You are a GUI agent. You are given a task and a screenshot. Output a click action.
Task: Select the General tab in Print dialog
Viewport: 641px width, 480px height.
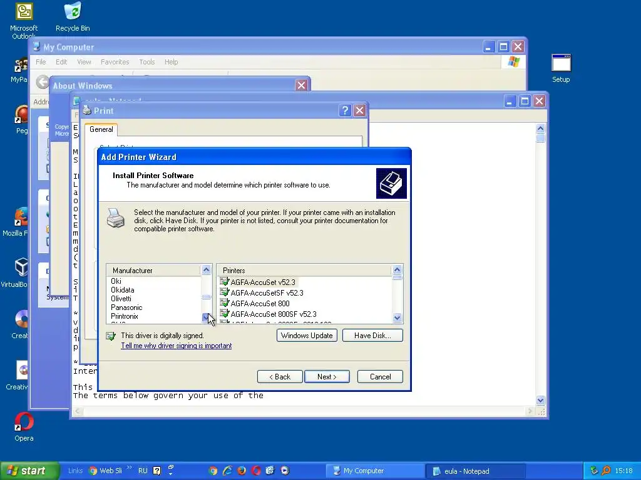click(x=101, y=129)
